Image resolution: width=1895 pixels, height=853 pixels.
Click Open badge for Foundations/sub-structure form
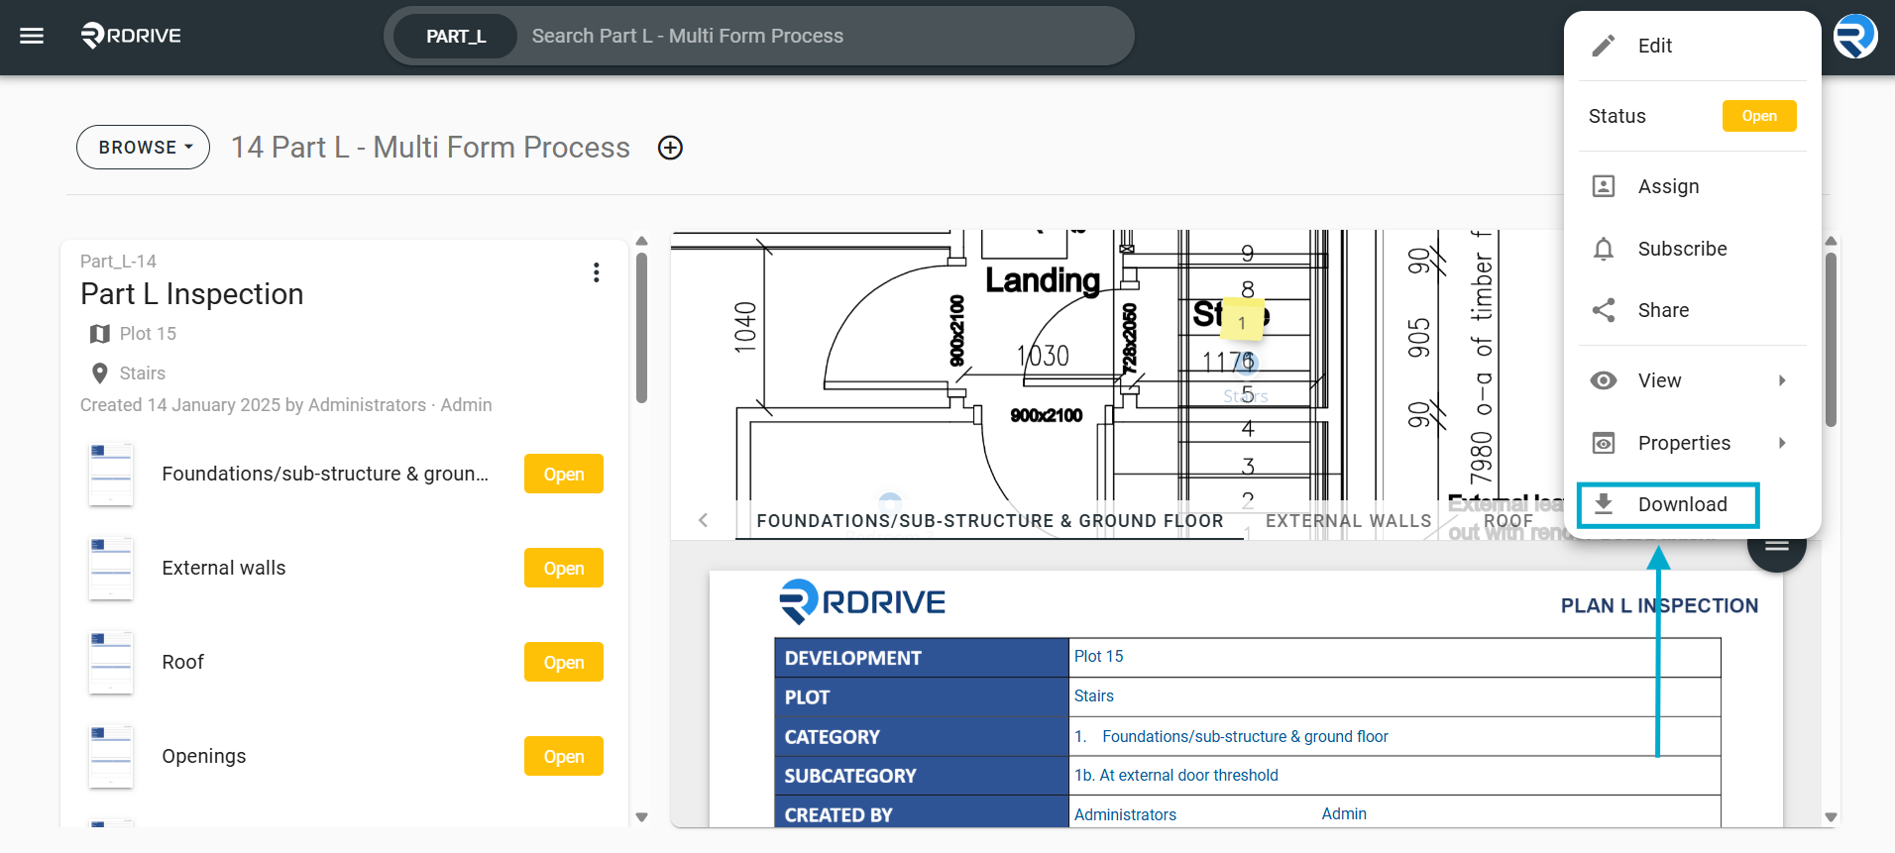(x=564, y=475)
